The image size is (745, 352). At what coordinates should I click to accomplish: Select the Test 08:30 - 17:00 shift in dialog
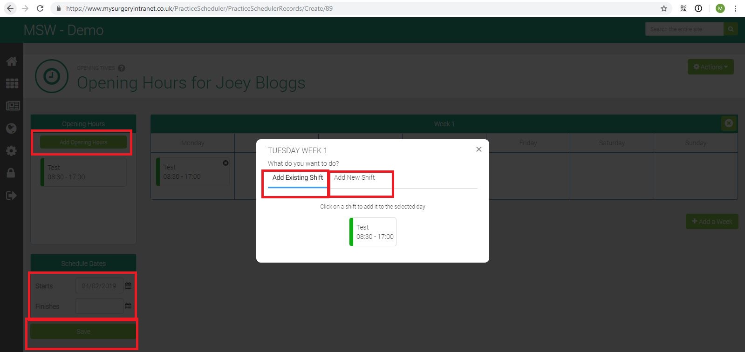click(x=373, y=232)
